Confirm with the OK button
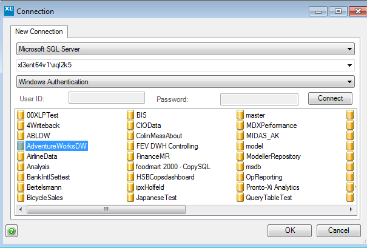 tap(290, 230)
